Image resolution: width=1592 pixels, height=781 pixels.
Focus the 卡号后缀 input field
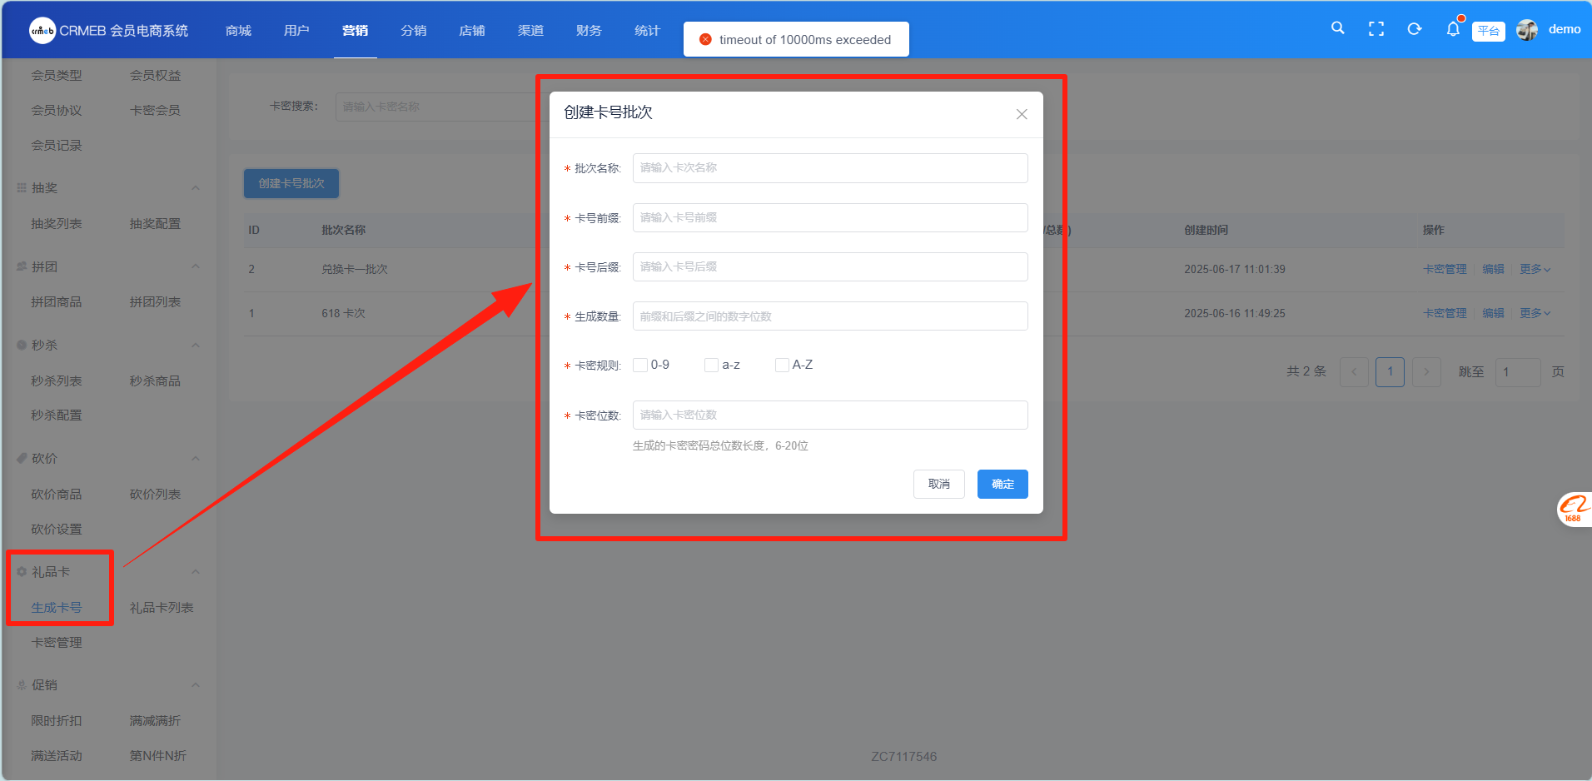pyautogui.click(x=830, y=266)
